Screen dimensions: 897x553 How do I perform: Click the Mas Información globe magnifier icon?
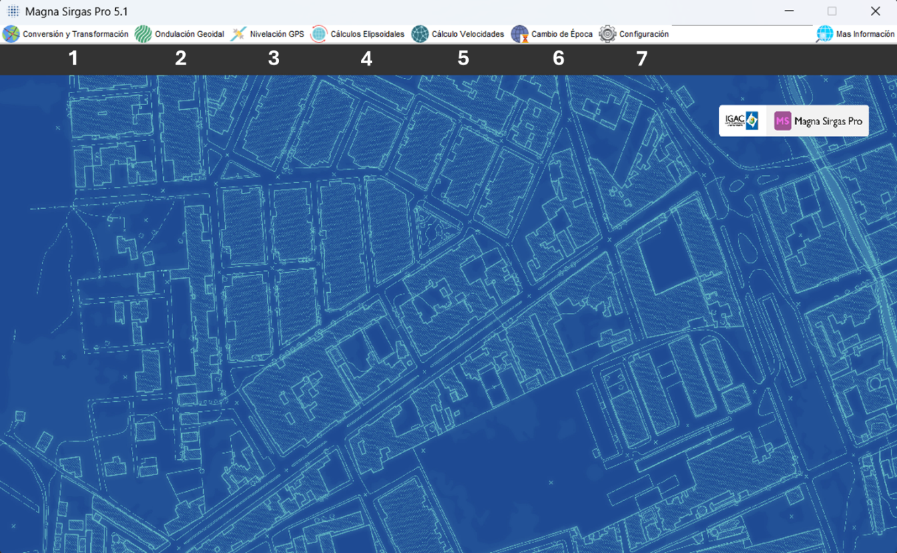tap(824, 34)
